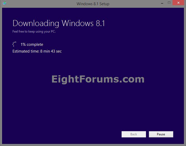Click blank purple space above the Pause button

[x=161, y=115]
